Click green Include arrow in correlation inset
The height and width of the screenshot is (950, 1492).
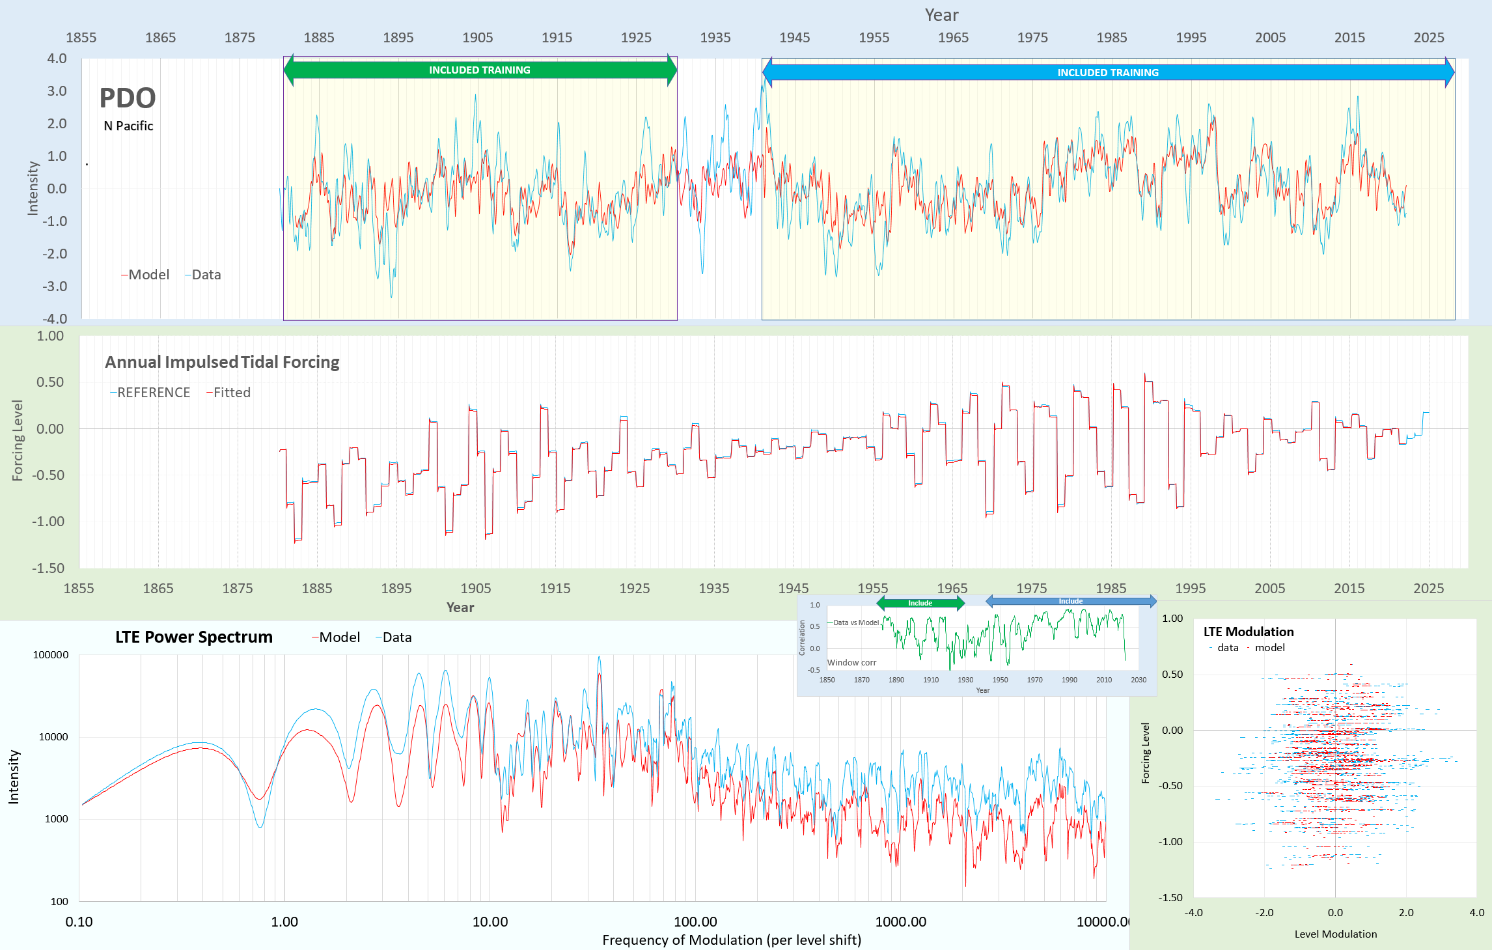920,603
